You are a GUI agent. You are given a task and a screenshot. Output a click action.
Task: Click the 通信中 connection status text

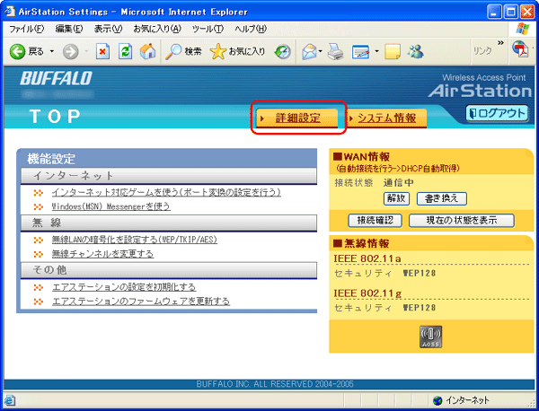[x=398, y=183]
